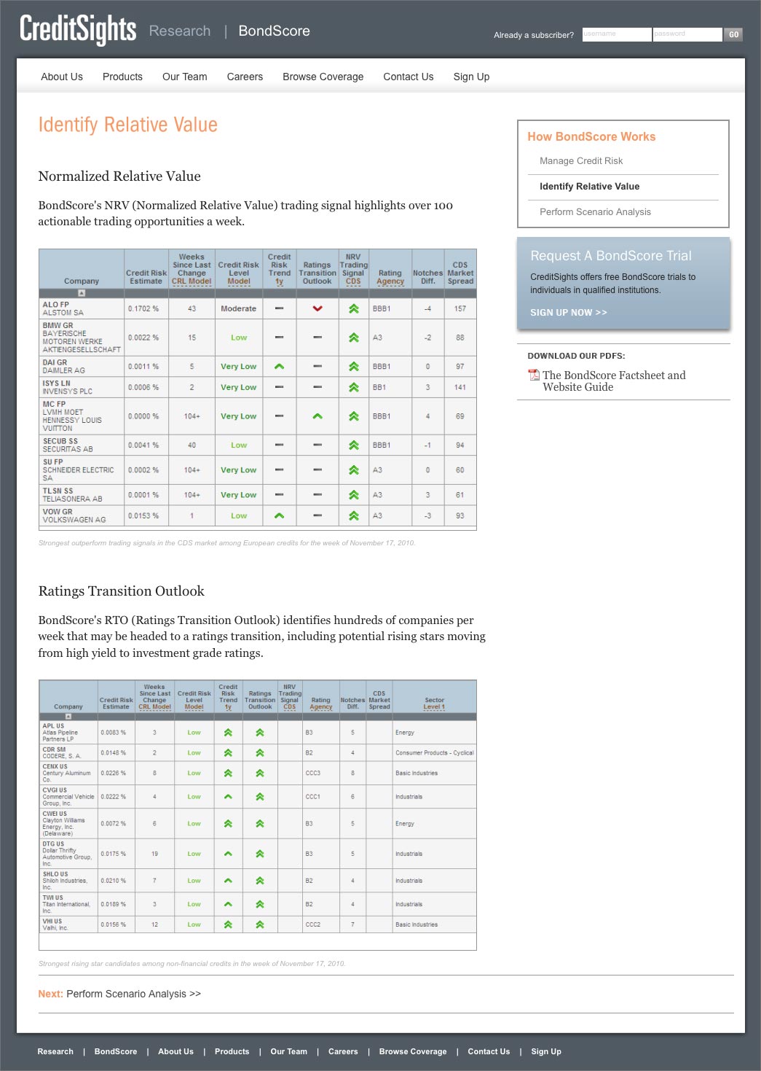Click footer Browse Coverage link
Viewport: 761px width, 1071px height.
[413, 1051]
